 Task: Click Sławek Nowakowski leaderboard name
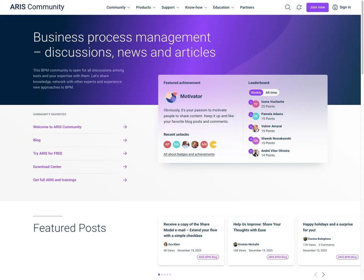pos(276,138)
